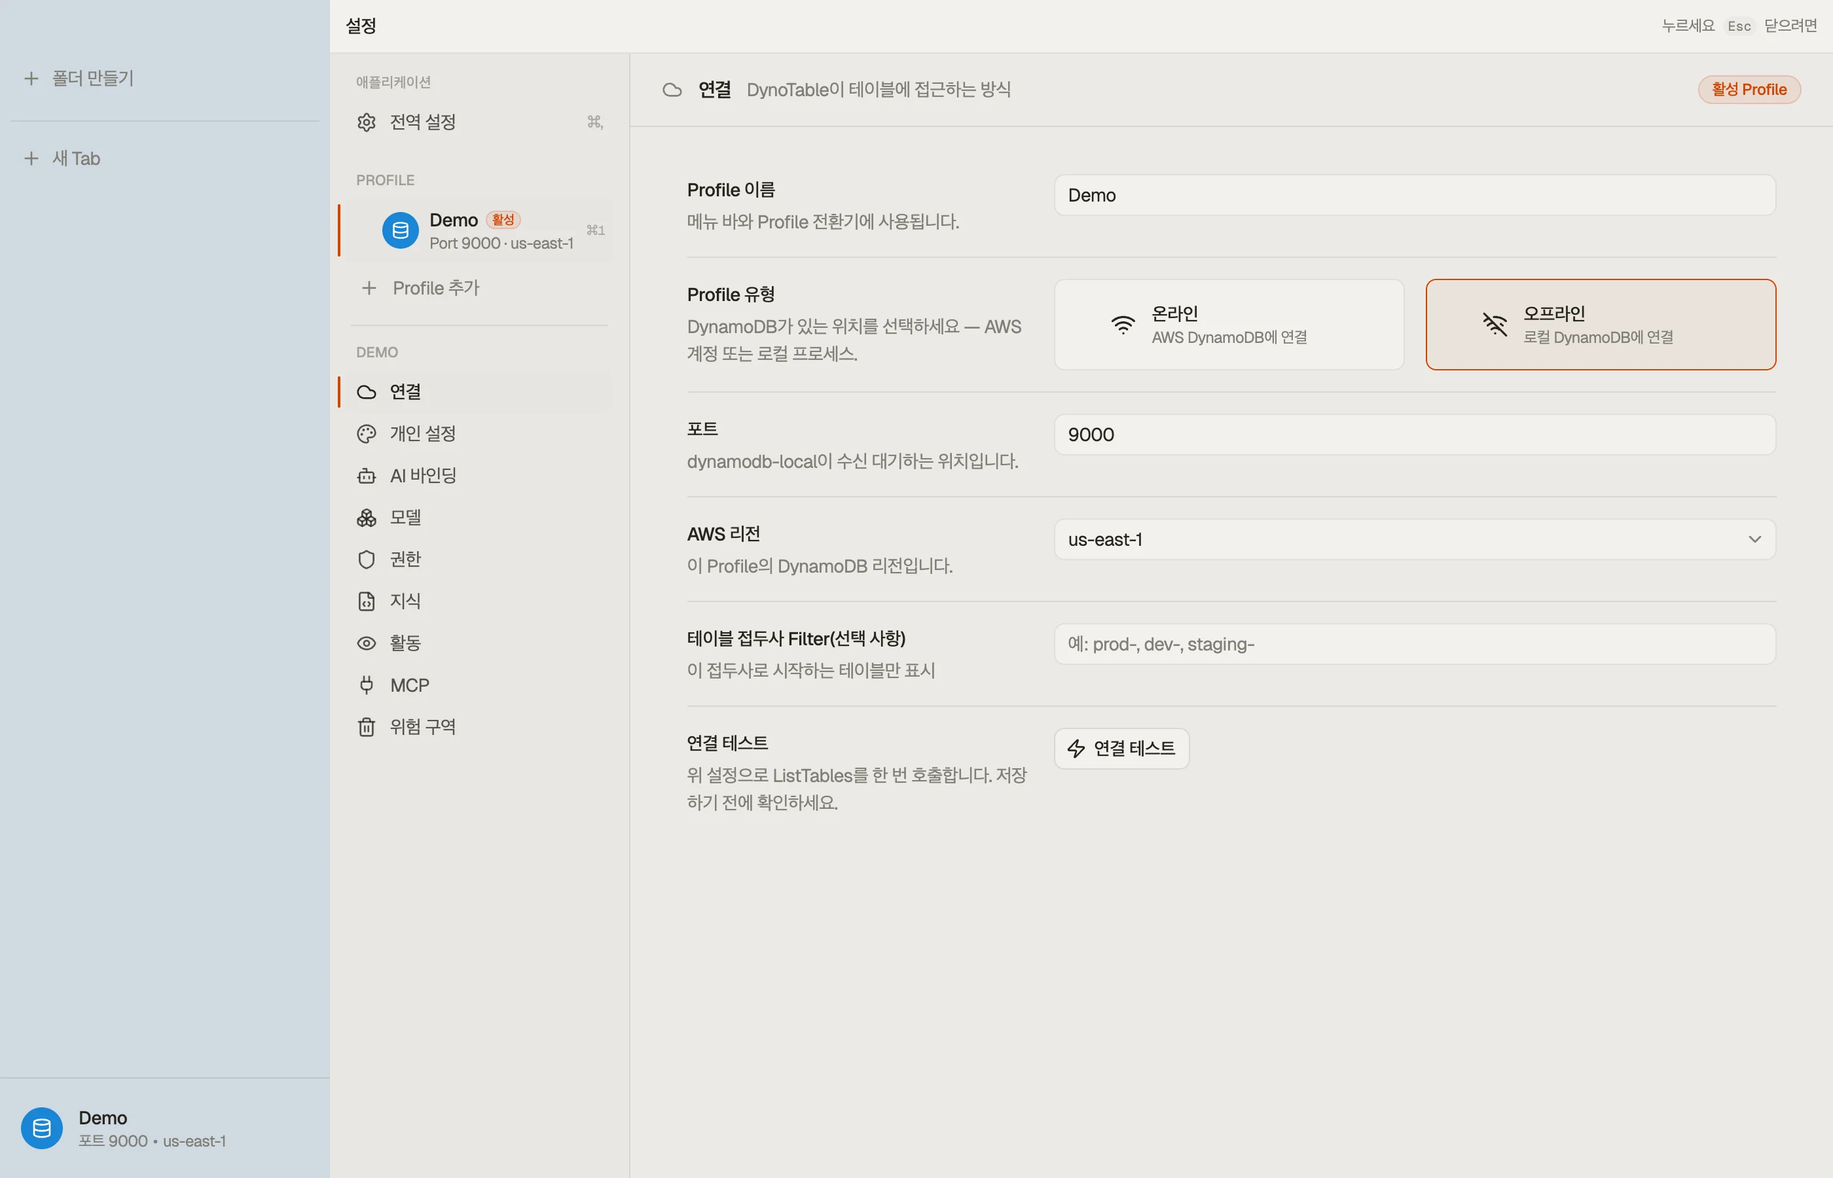Click the 활성 Profile badge
This screenshot has width=1833, height=1178.
click(x=1749, y=90)
